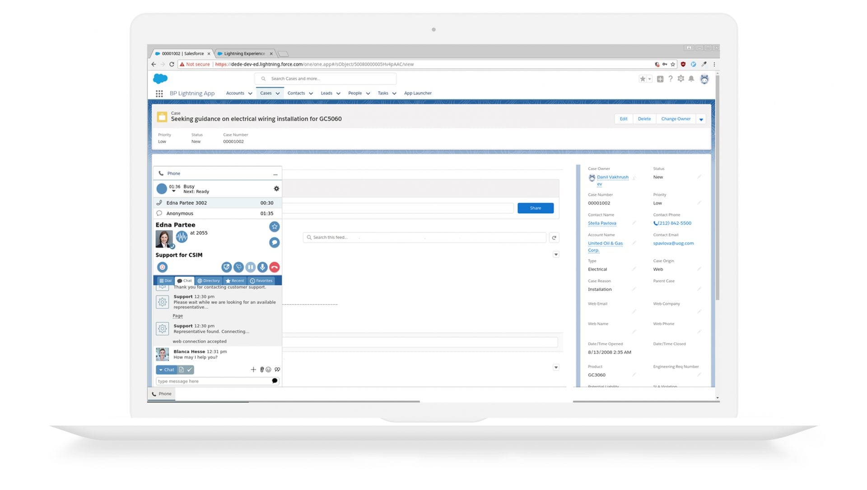The height and width of the screenshot is (490, 867).
Task: Switch to Lightning Experience browser tab
Action: (244, 53)
